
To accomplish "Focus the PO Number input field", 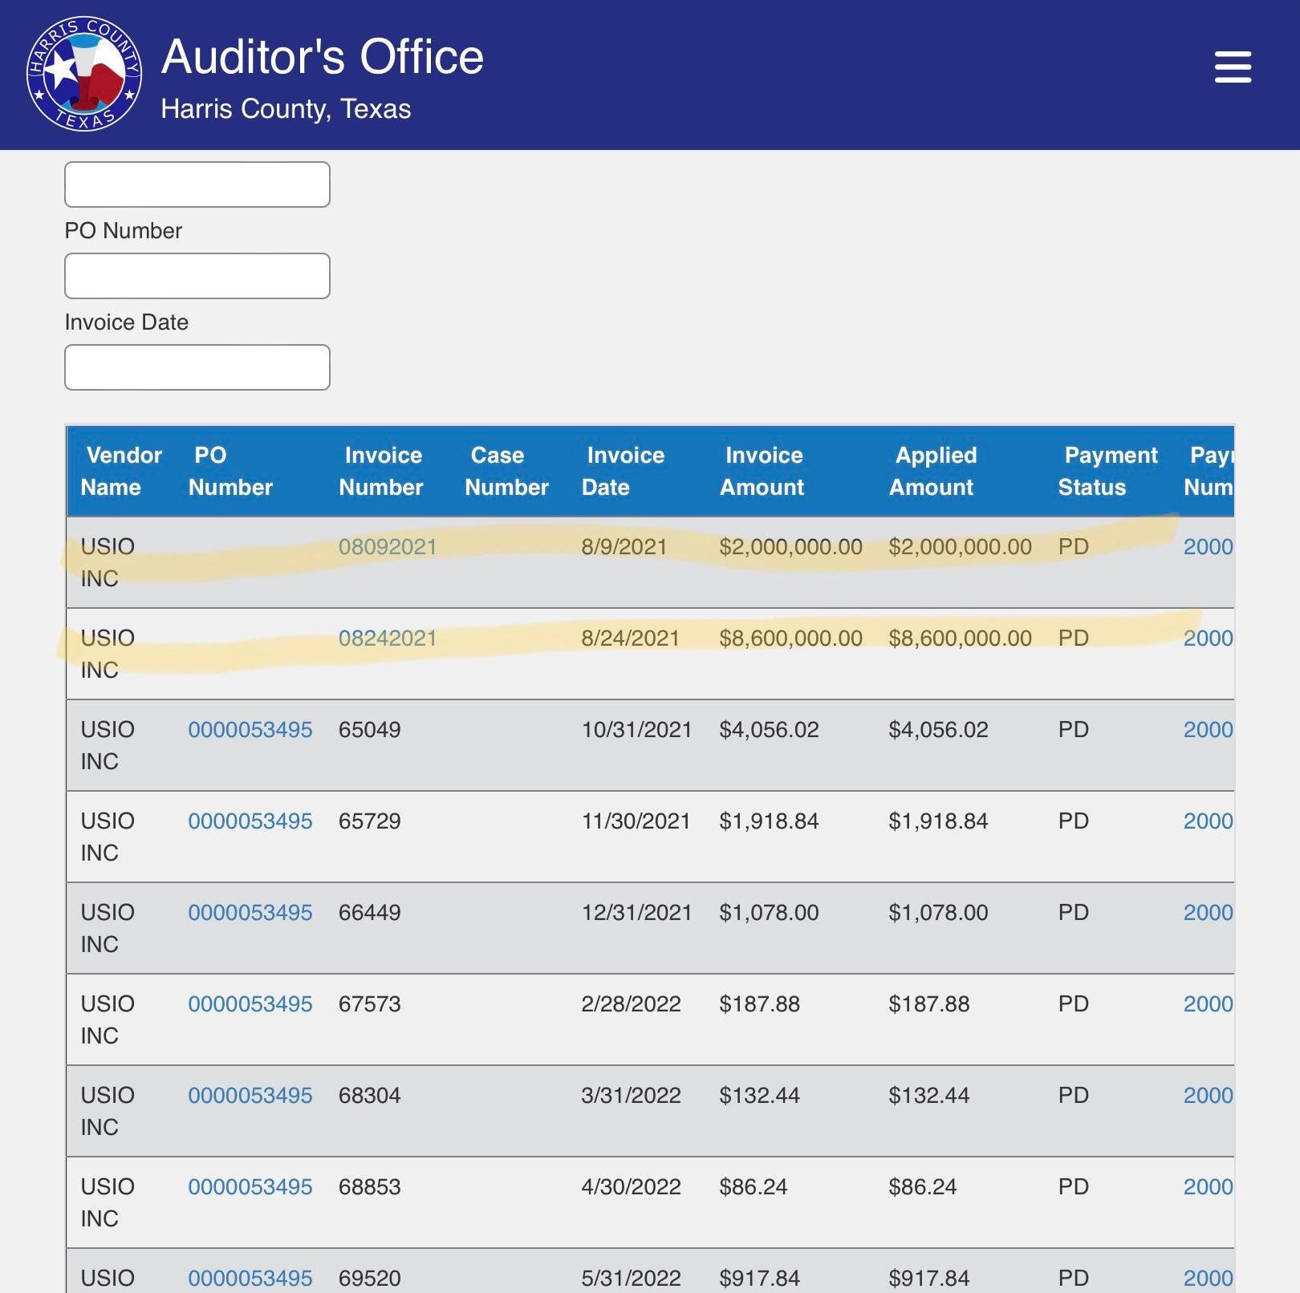I will click(197, 276).
